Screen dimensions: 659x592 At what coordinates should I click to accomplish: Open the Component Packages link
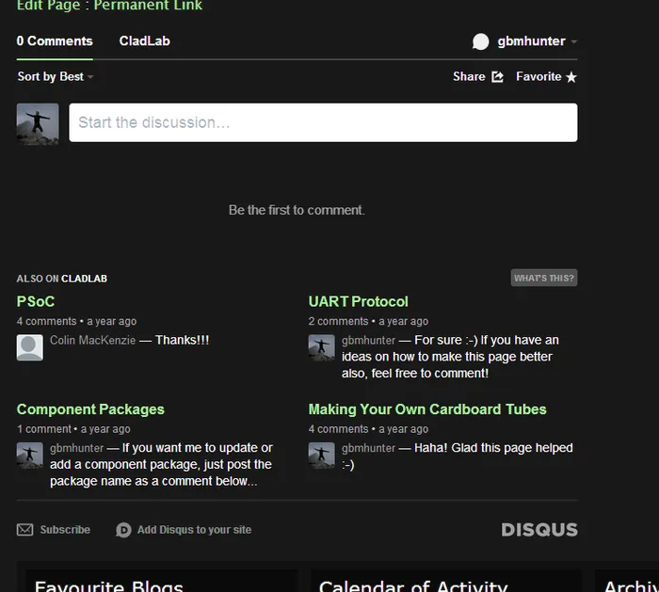point(90,409)
